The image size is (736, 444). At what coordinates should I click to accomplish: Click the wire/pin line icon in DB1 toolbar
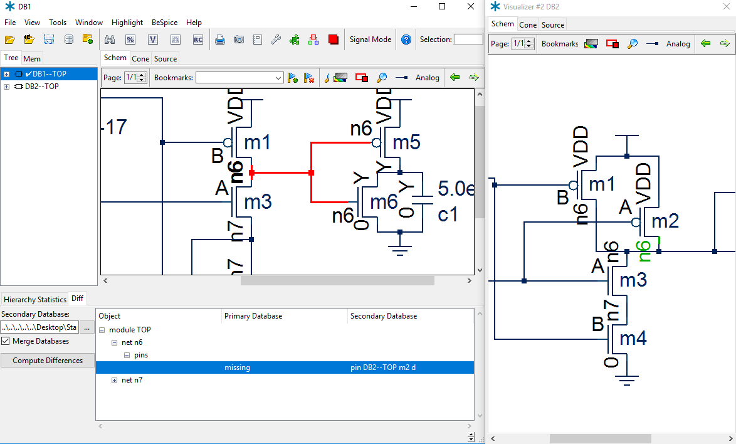pos(402,78)
